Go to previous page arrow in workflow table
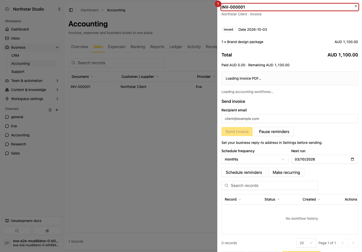This screenshot has width=362, height=252. pos(342,243)
